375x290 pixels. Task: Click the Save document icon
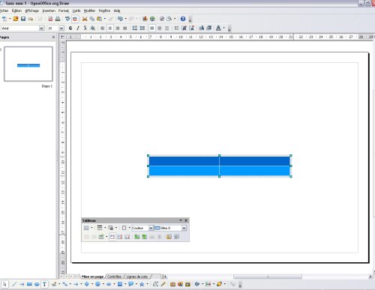pyautogui.click(x=23, y=19)
